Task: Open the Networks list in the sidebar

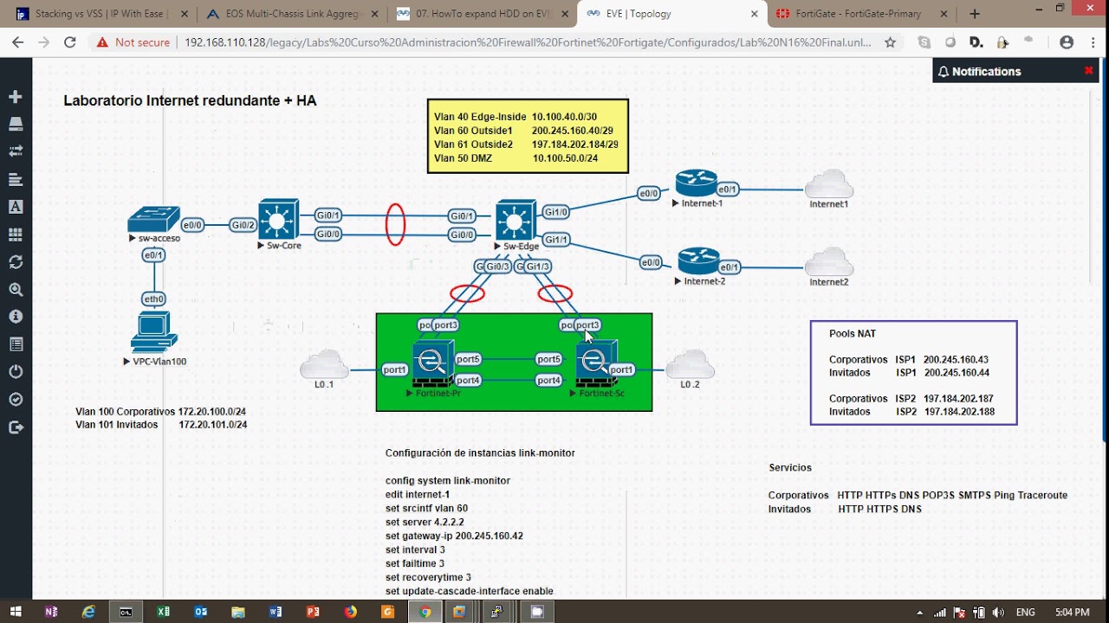Action: click(x=16, y=151)
